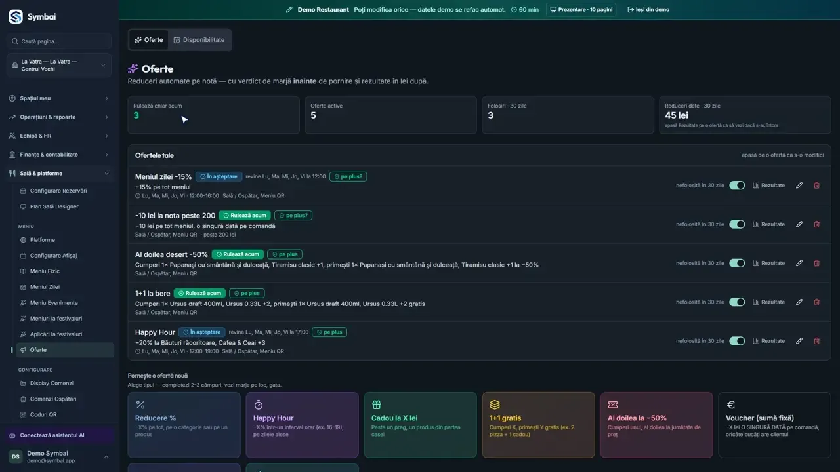Open the Demo Symbai account menu
This screenshot has width=840, height=472.
tap(59, 456)
